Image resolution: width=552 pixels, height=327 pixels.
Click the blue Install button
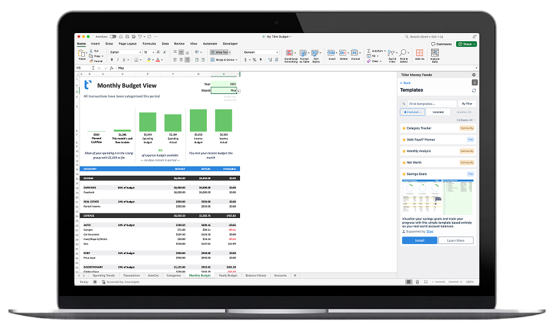[419, 240]
